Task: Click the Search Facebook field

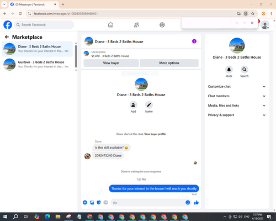Action: click(44, 25)
